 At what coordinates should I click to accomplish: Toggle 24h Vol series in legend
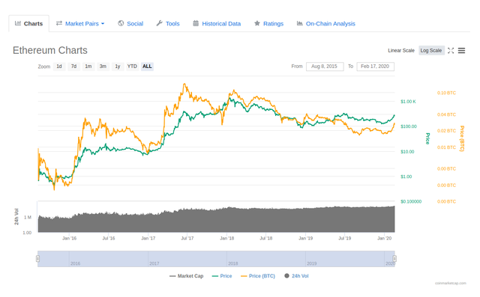pyautogui.click(x=296, y=276)
